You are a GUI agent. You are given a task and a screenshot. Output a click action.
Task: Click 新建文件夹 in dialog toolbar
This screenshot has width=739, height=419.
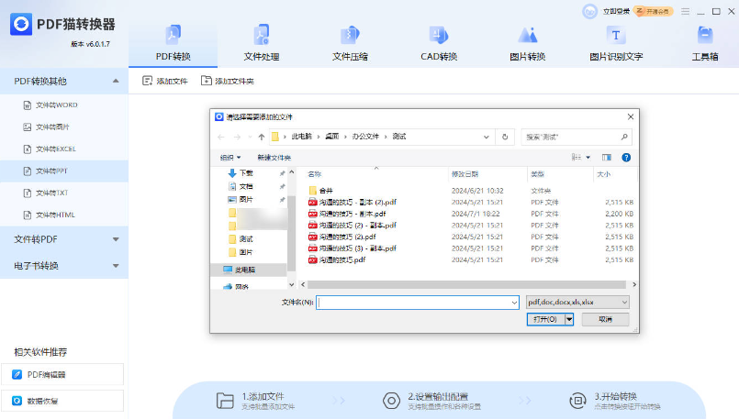pos(274,158)
